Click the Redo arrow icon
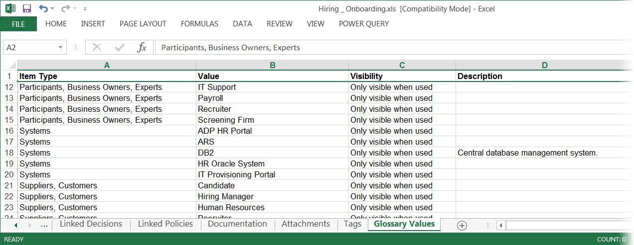 [x=65, y=8]
